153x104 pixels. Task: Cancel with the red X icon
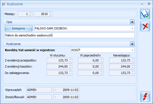click(145, 26)
